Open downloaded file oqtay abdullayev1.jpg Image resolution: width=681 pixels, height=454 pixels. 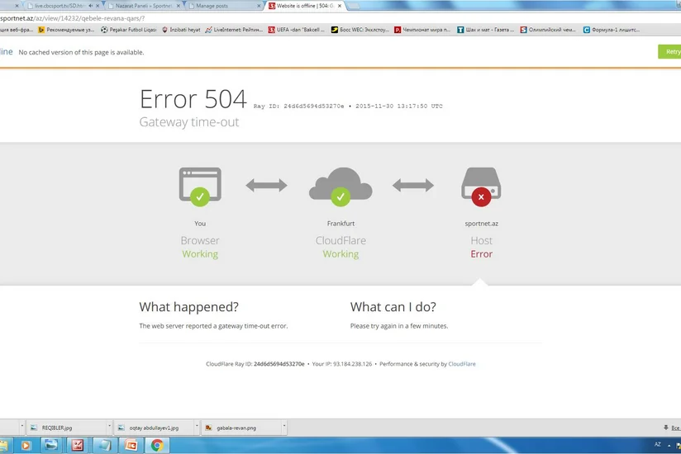pos(154,428)
